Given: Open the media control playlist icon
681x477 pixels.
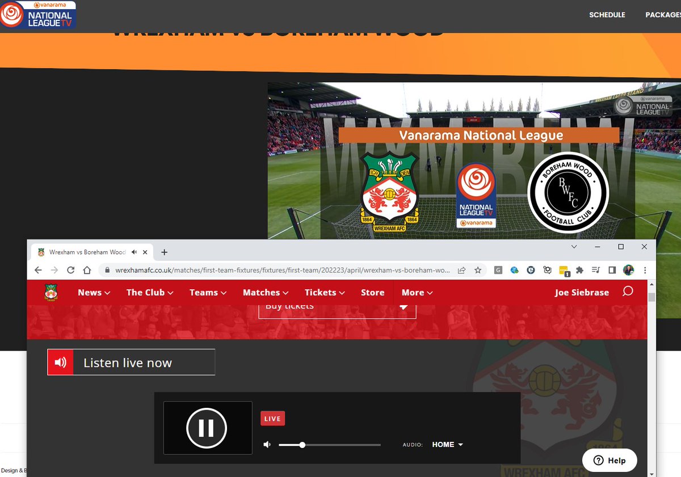Looking at the screenshot, I should (x=595, y=271).
